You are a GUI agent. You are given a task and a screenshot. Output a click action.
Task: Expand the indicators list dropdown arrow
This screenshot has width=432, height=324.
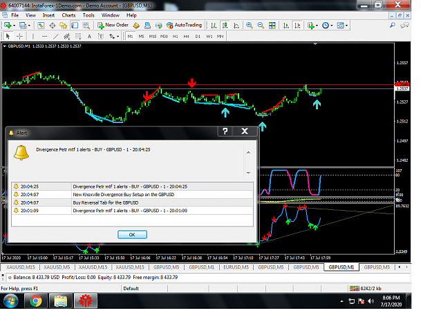pyautogui.click(x=317, y=26)
